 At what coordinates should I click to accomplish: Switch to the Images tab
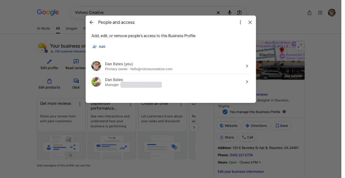[x=71, y=28]
